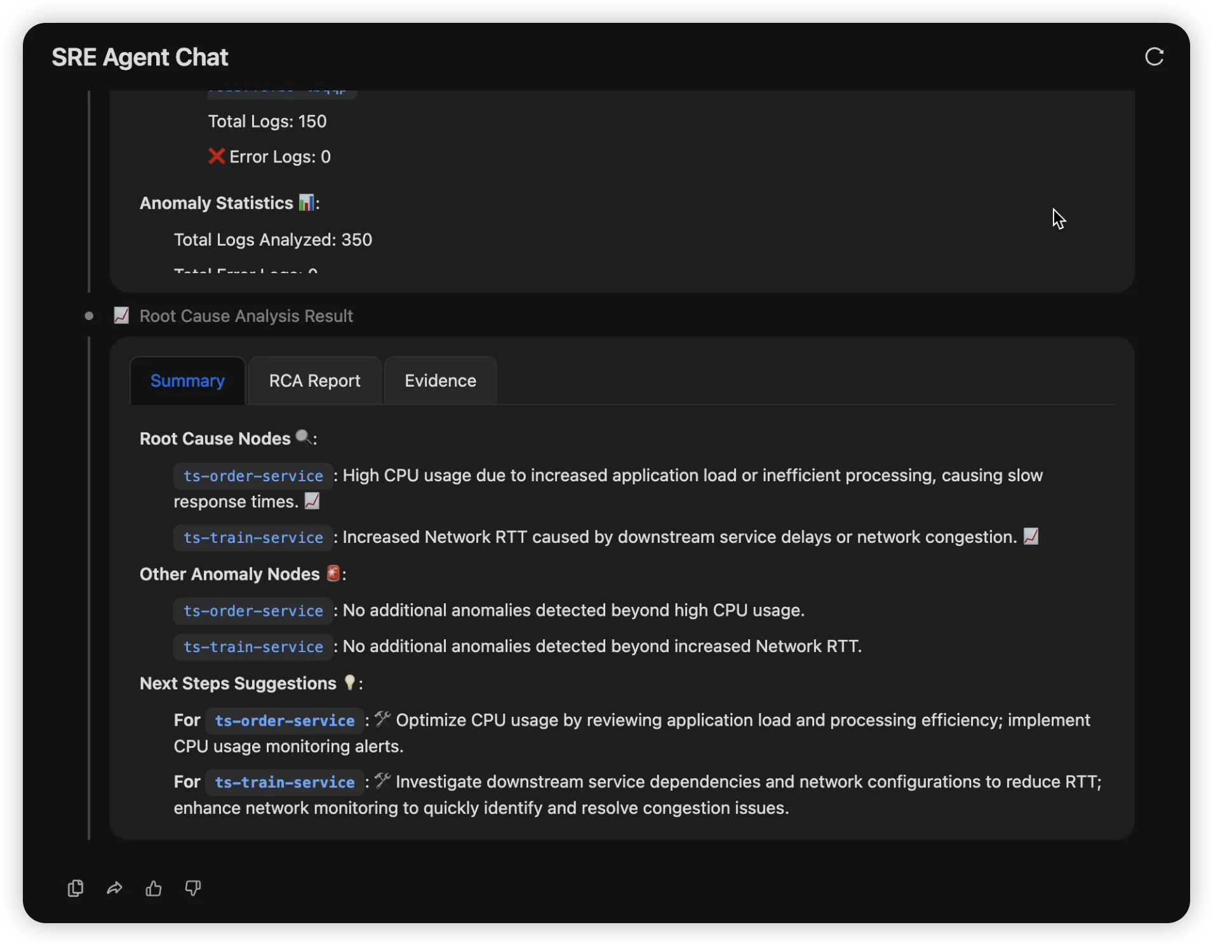Click chart icon before Root Cause Analysis Result
The image size is (1213, 946).
(x=121, y=316)
